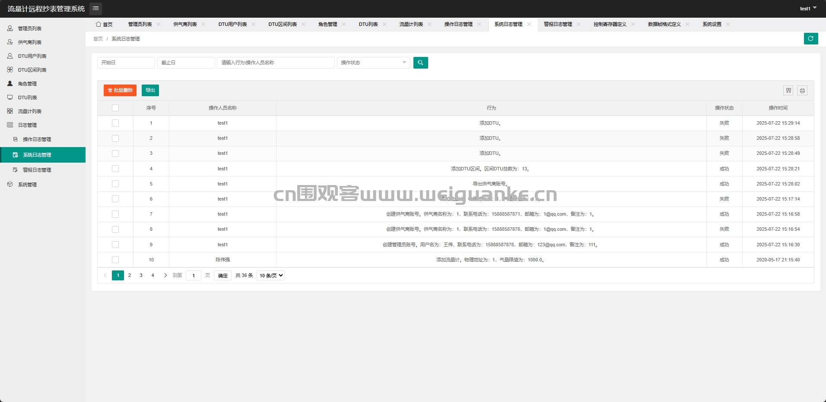Check the checkbox for row 4
This screenshot has width=826, height=402.
coord(115,169)
